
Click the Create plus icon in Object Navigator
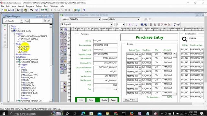[5, 26]
